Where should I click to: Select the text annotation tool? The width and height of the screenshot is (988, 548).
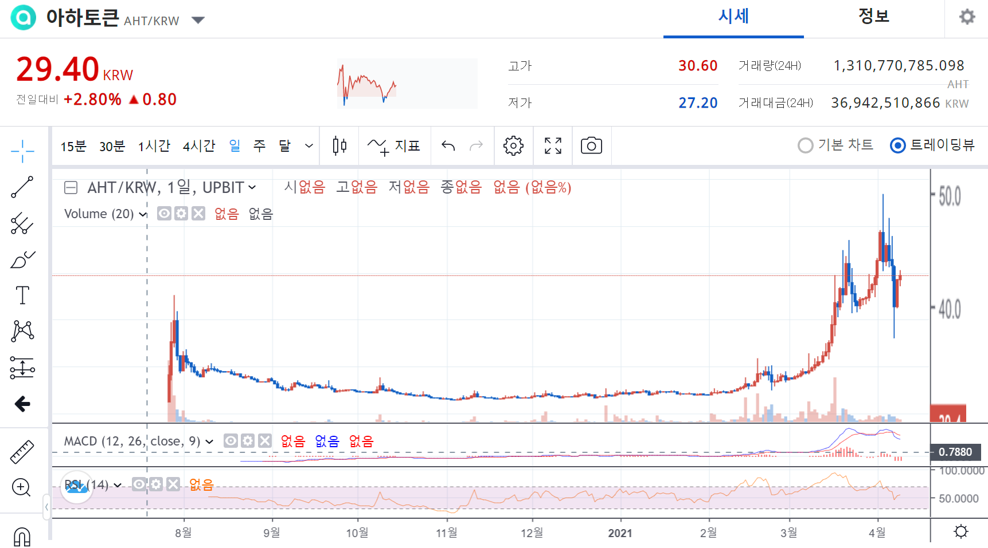coord(22,295)
